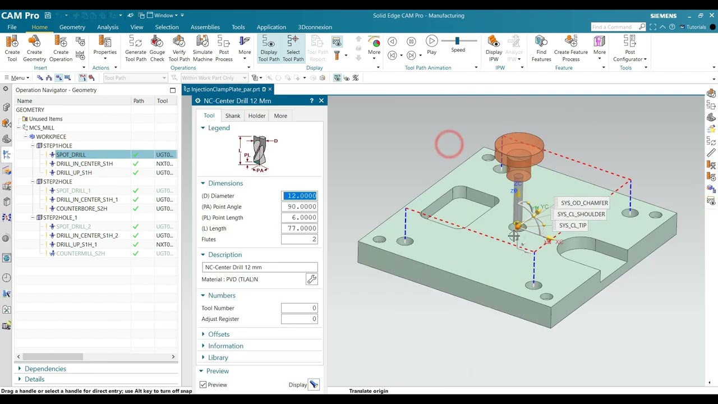Switch to the Geometry ribbon tab
718x404 pixels.
click(x=72, y=27)
